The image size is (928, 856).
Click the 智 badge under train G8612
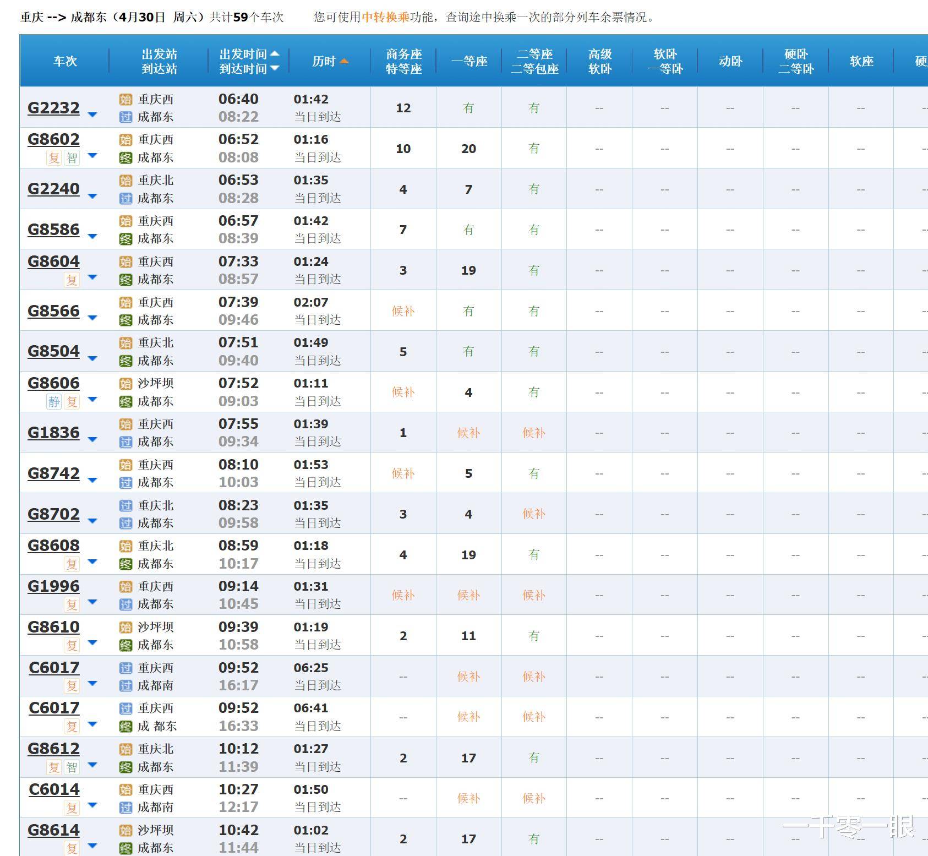pos(72,767)
